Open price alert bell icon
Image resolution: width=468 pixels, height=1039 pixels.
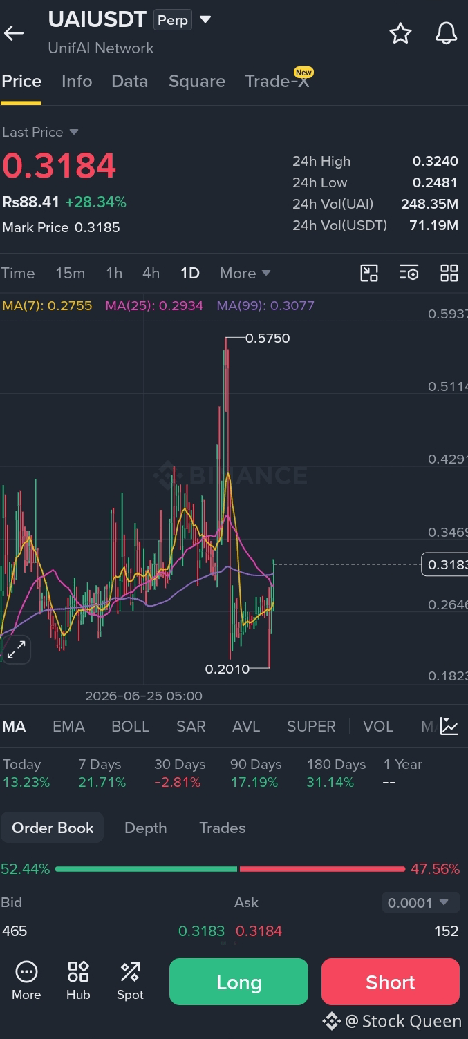click(x=446, y=33)
